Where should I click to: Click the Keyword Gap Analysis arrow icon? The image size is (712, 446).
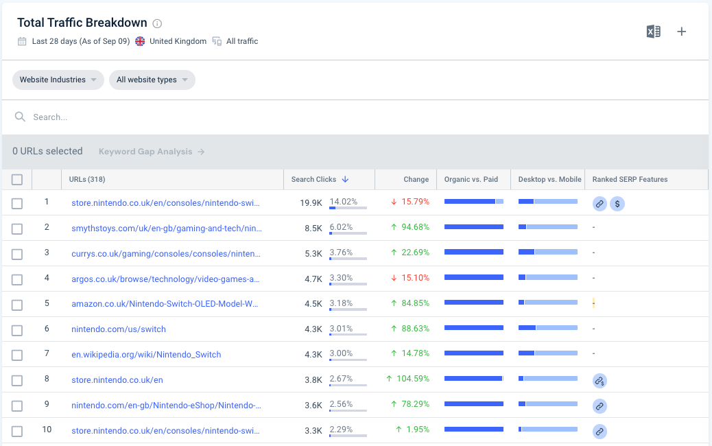(201, 152)
